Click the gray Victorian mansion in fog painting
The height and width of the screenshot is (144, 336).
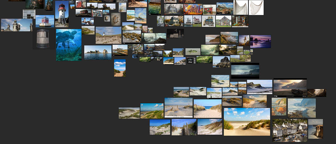pos(174,9)
